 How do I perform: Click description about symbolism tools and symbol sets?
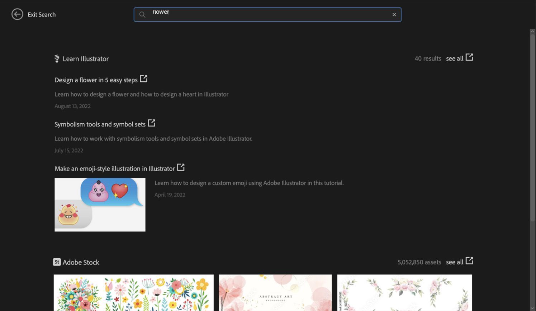tap(153, 139)
